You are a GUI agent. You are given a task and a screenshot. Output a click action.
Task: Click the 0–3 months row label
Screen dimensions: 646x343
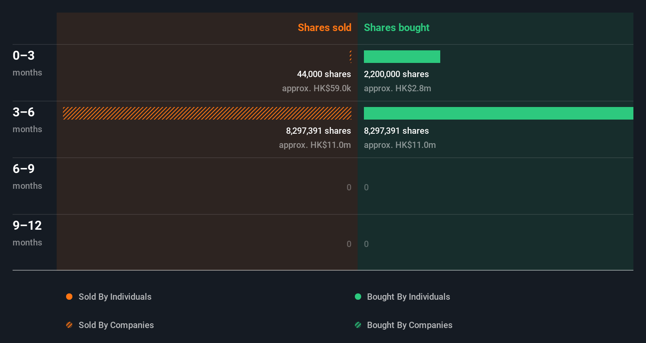point(27,63)
